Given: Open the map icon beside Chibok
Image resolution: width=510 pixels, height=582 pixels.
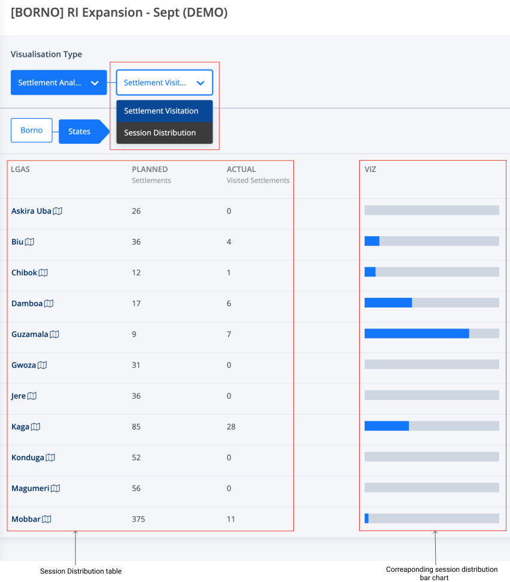Looking at the screenshot, I should pos(43,273).
